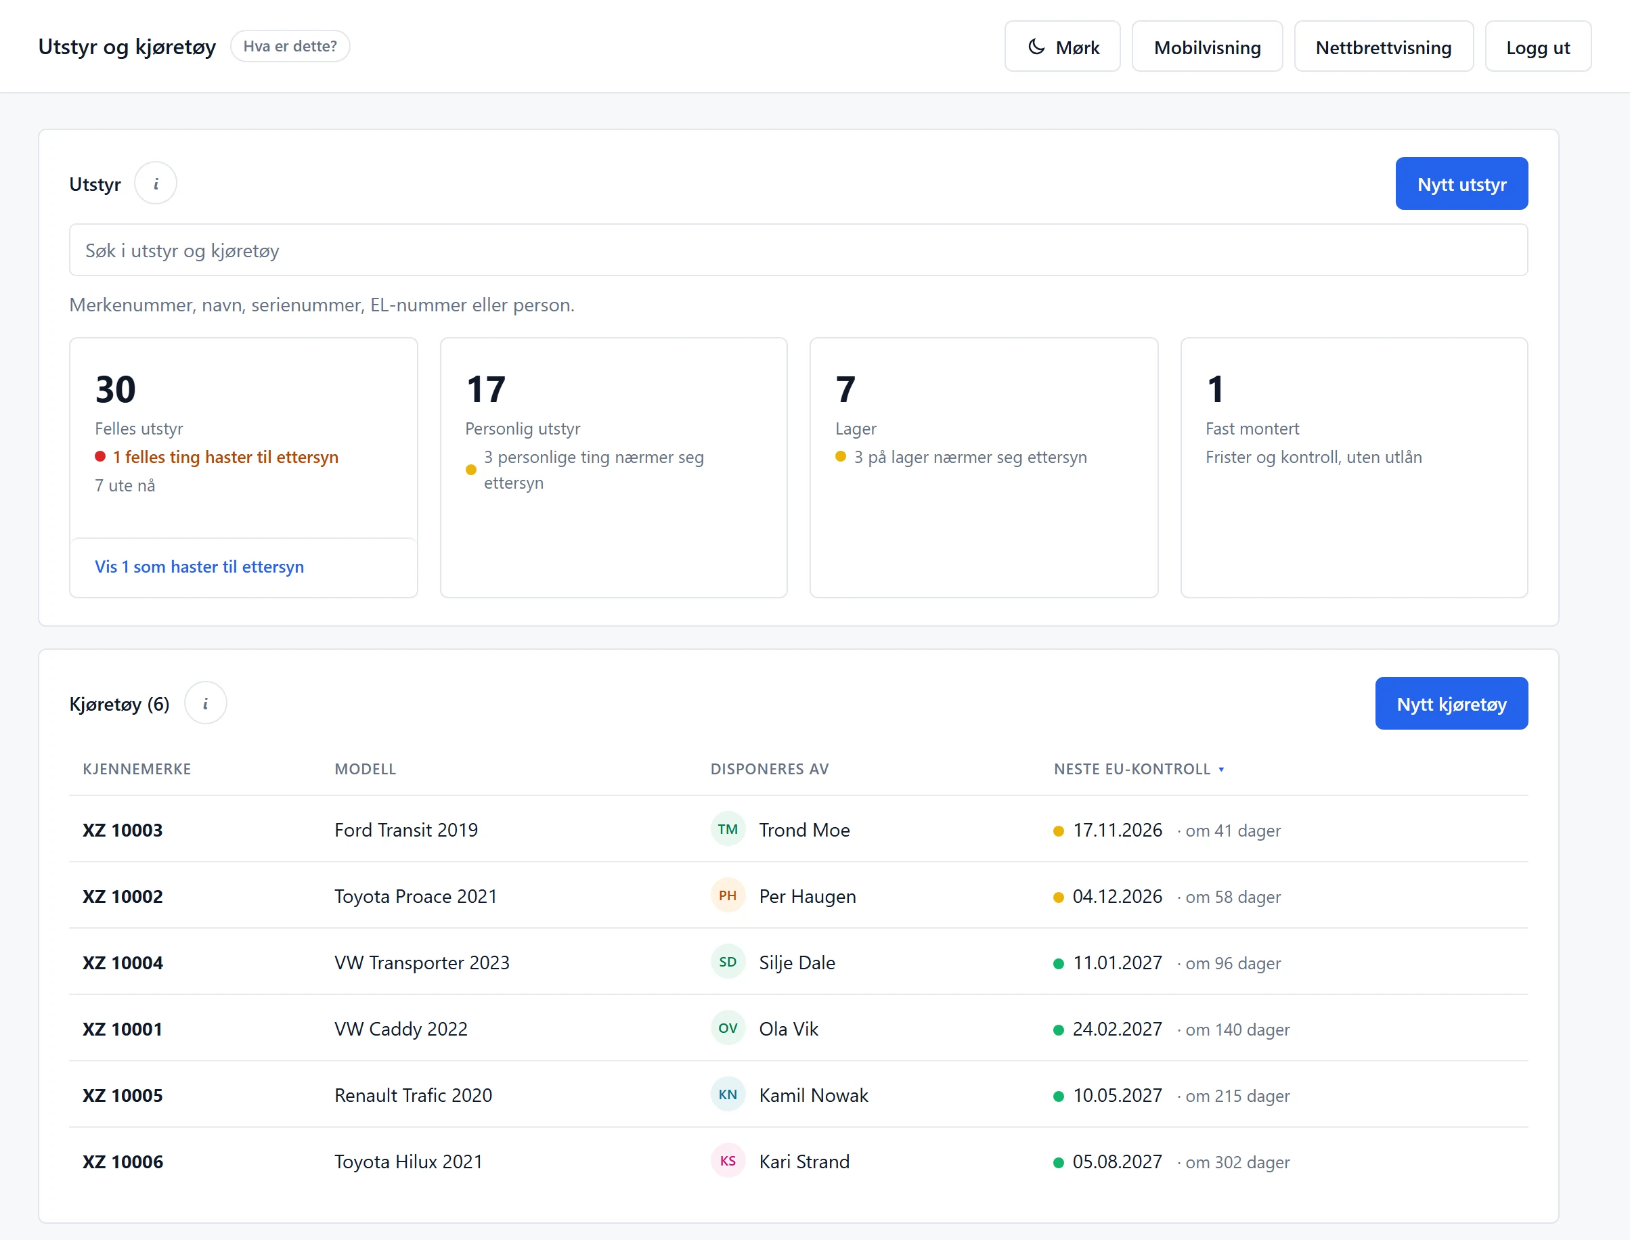The width and height of the screenshot is (1630, 1240).
Task: Add new vehicle with Nytt kjøretøy
Action: (x=1451, y=703)
